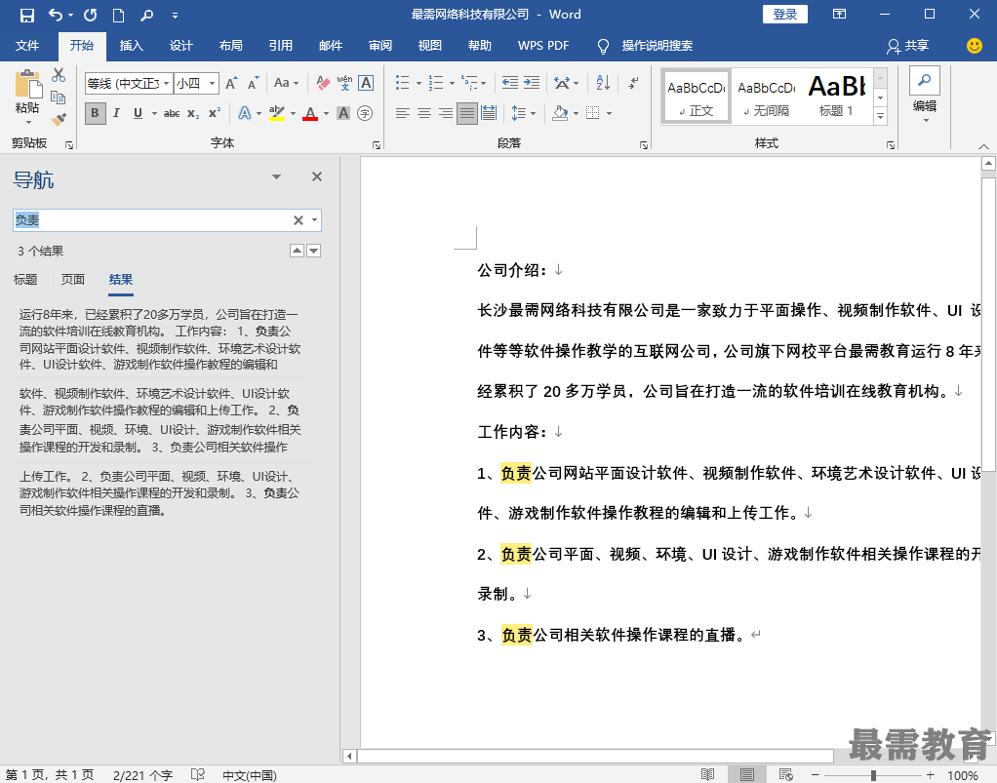This screenshot has width=997, height=783.
Task: Open the bullet list style dropdown
Action: click(x=419, y=83)
